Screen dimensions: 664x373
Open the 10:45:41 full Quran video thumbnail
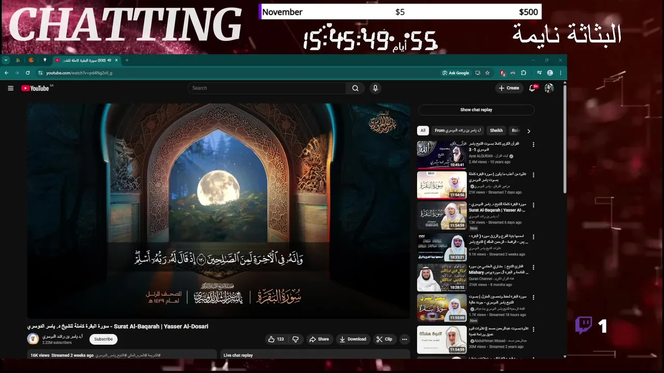click(x=442, y=154)
